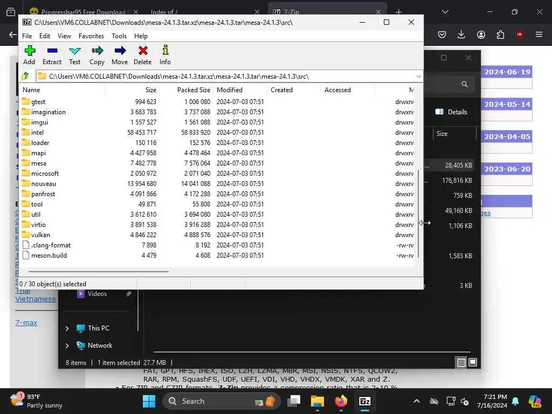Image resolution: width=552 pixels, height=414 pixels.
Task: Open the File menu
Action: click(27, 36)
